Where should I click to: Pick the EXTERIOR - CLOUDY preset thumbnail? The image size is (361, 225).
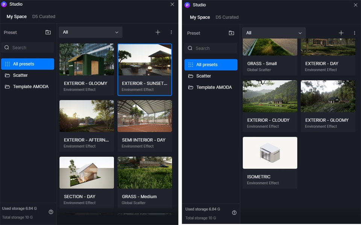(x=270, y=96)
